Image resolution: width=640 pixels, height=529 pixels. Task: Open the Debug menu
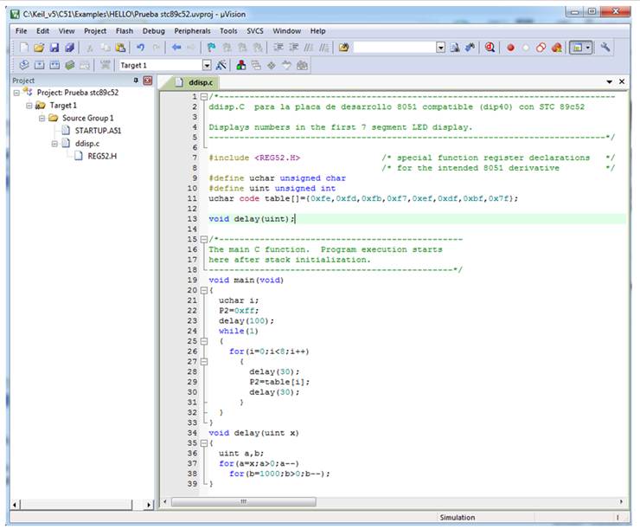coord(153,31)
